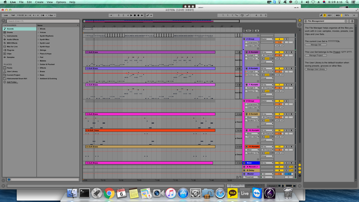The width and height of the screenshot is (359, 202).
Task: Close the File Management panel
Action: point(306,21)
